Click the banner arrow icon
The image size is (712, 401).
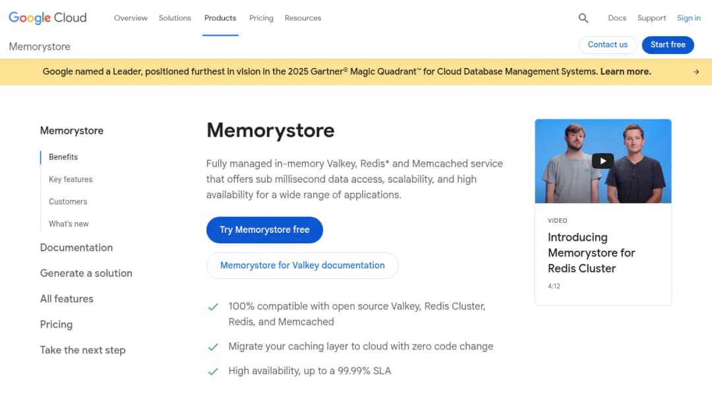click(x=696, y=72)
